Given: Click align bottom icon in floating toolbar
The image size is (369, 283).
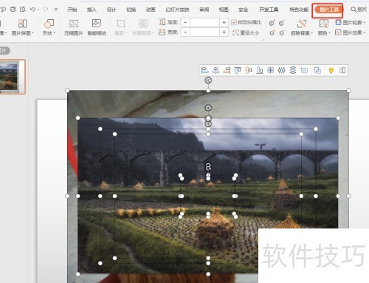Looking at the screenshot, I should point(260,70).
